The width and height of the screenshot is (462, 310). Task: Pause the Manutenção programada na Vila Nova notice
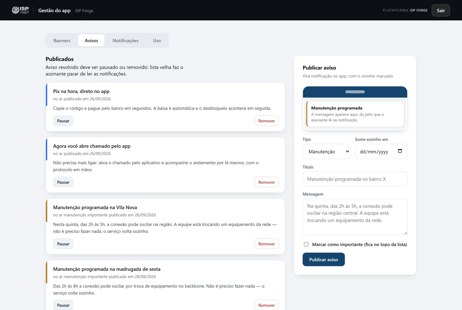pyautogui.click(x=63, y=244)
